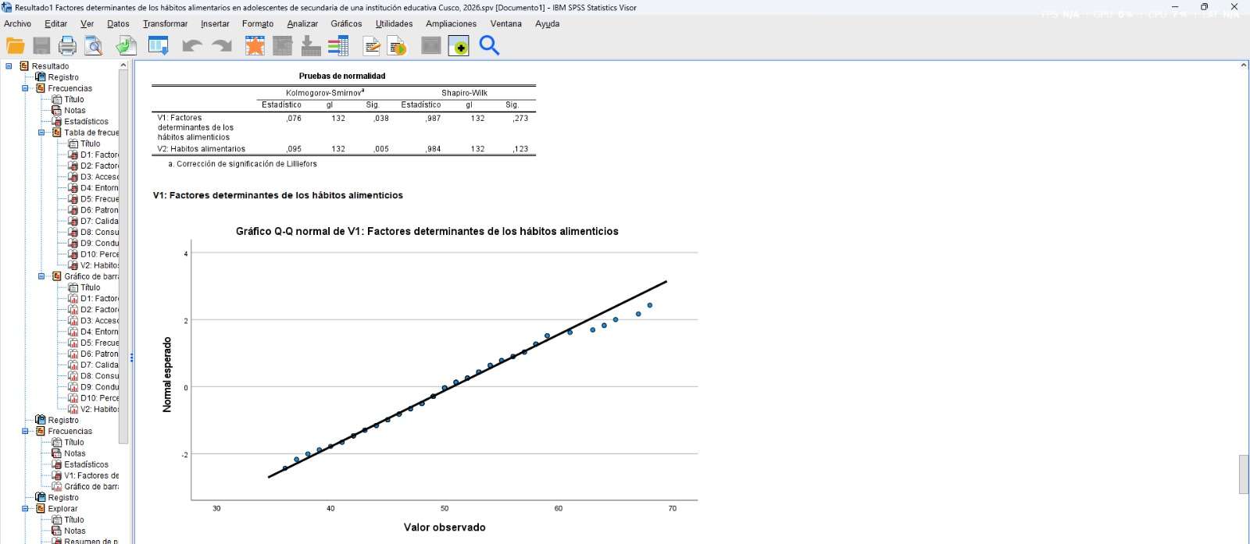
Task: Click the outline pane vertical scrollbar thumb
Action: pyautogui.click(x=123, y=258)
